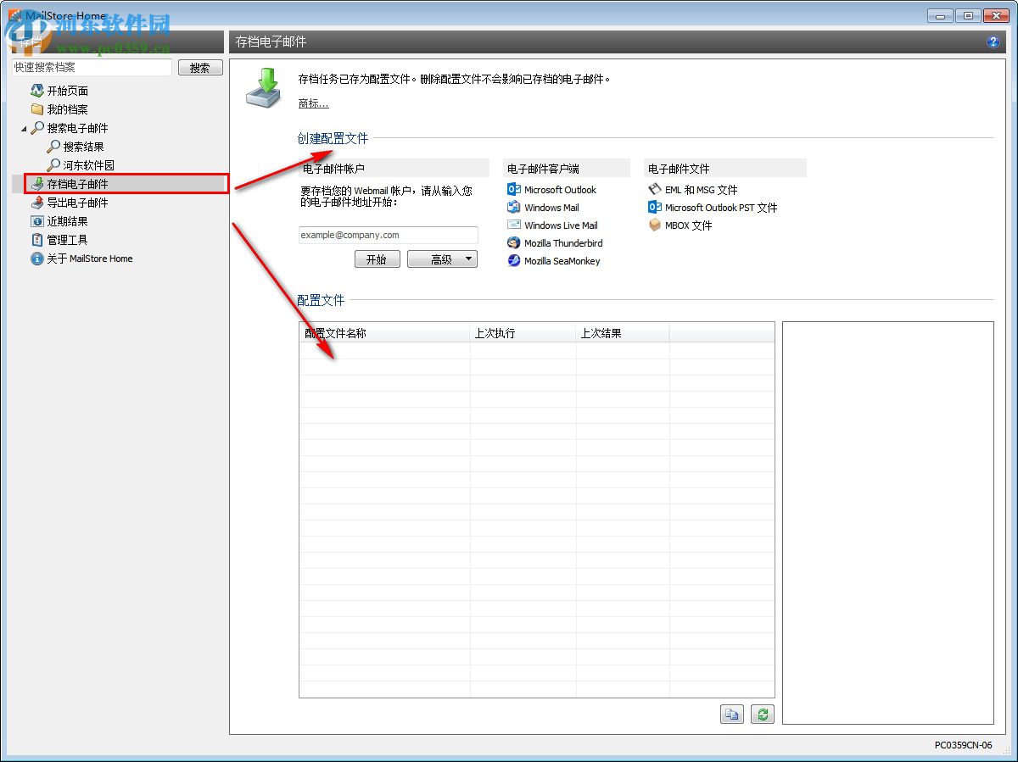The height and width of the screenshot is (762, 1018).
Task: Click the Windows Mail icon
Action: 514,208
